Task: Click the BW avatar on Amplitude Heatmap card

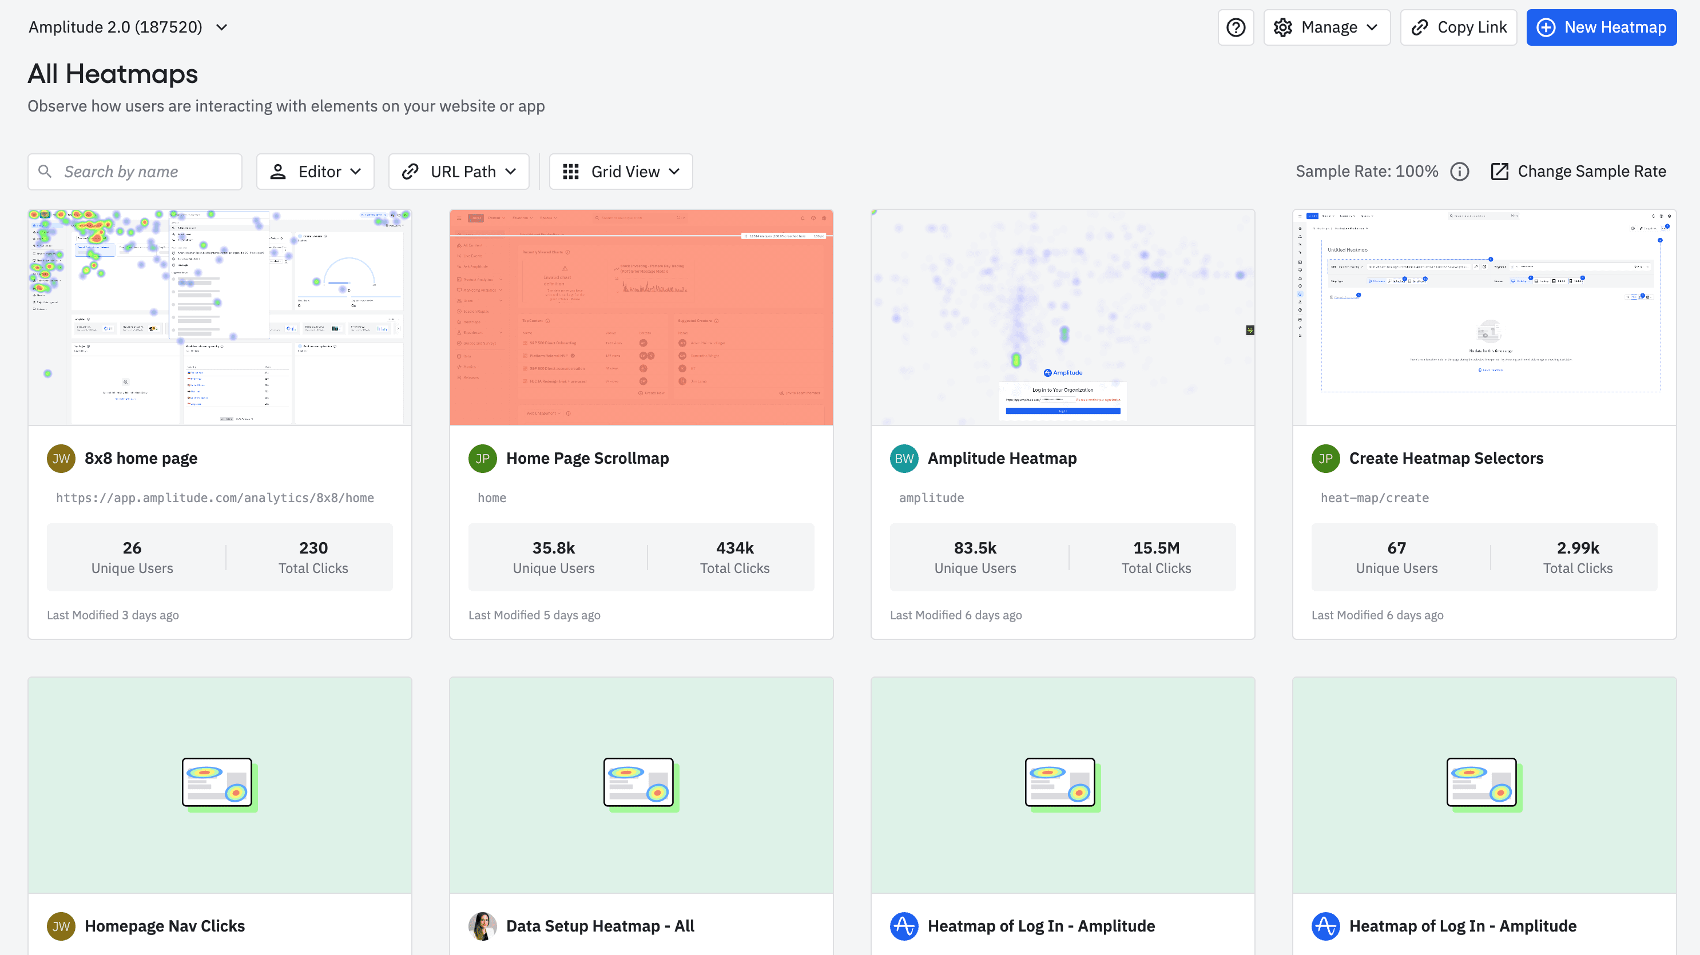Action: click(903, 459)
